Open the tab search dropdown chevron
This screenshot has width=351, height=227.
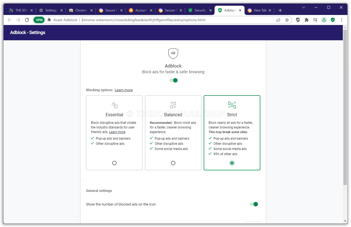(x=304, y=7)
